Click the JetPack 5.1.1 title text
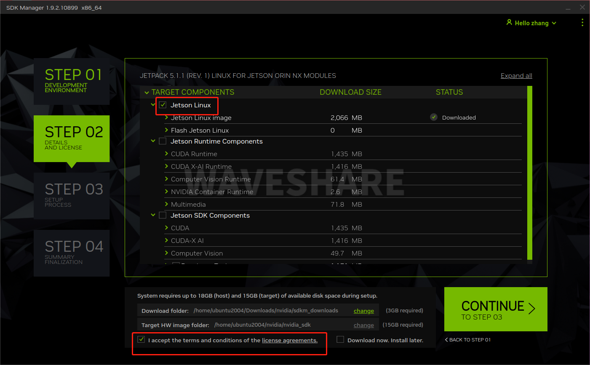590x365 pixels. 238,76
